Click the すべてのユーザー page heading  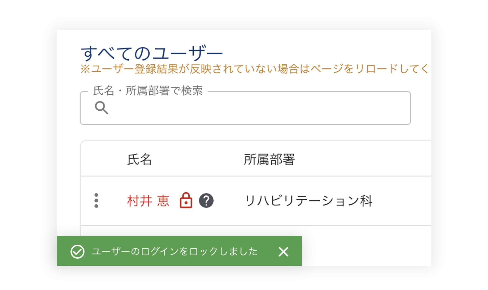151,53
